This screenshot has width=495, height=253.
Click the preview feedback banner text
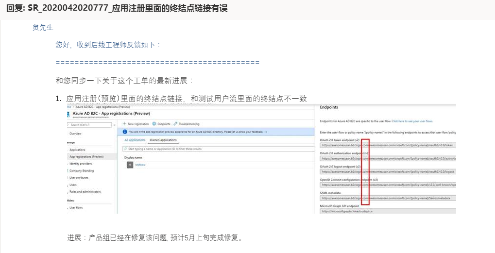coord(198,132)
